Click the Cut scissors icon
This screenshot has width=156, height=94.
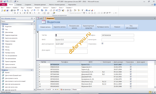22,10
